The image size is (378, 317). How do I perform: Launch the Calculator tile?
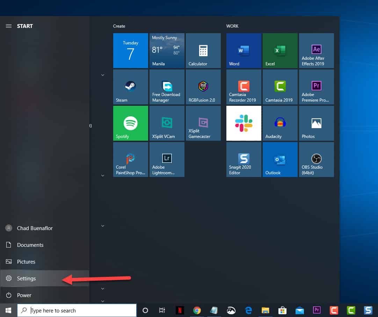[203, 51]
